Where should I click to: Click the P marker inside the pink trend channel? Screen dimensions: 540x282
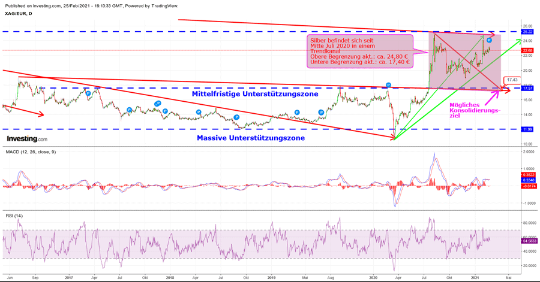(490, 40)
